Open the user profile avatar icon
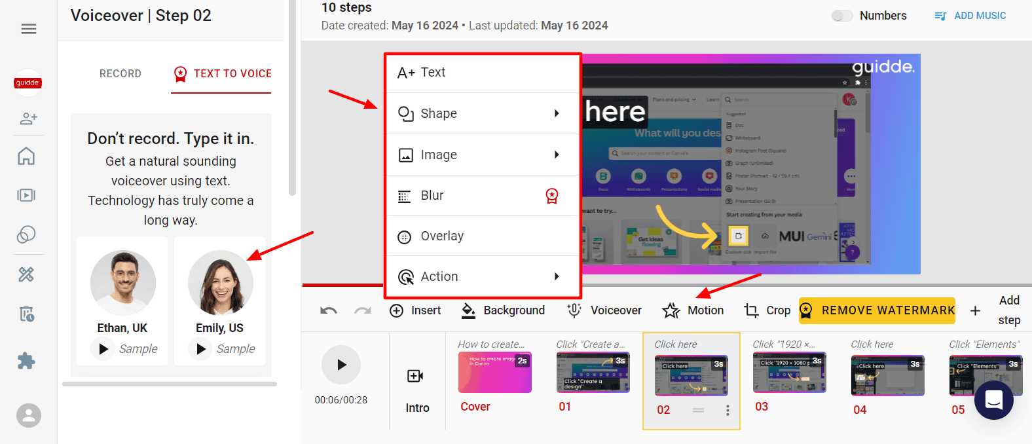Image resolution: width=1032 pixels, height=444 pixels. click(28, 415)
